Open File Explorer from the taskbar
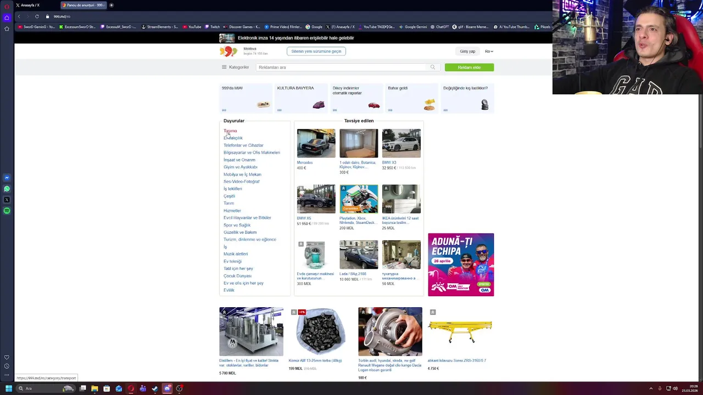Image resolution: width=703 pixels, height=395 pixels. coord(94,388)
